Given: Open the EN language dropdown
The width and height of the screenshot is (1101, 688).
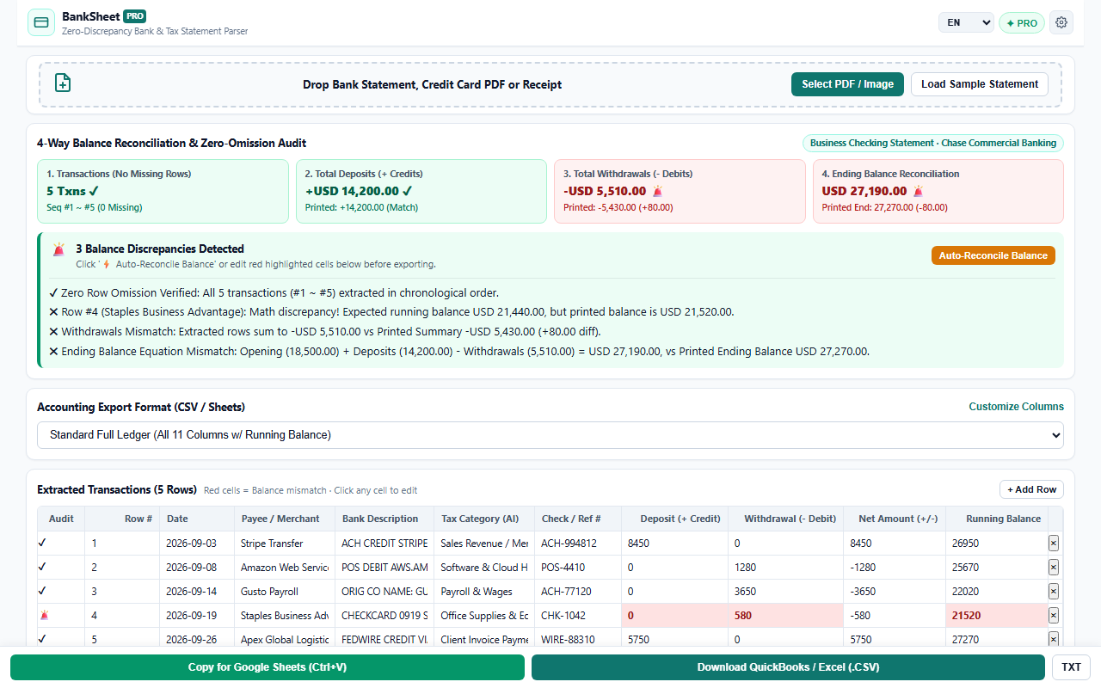Looking at the screenshot, I should (966, 23).
